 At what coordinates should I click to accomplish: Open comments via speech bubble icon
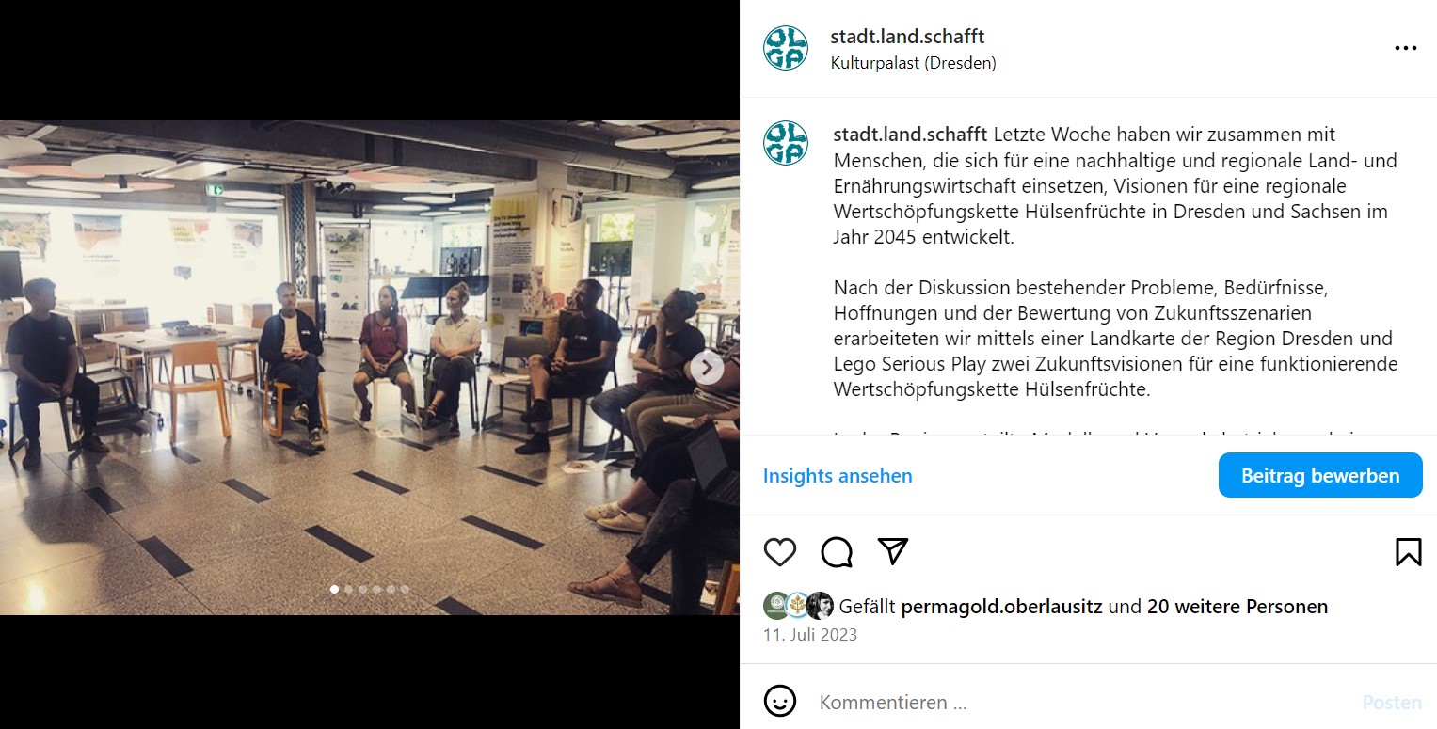click(x=837, y=551)
